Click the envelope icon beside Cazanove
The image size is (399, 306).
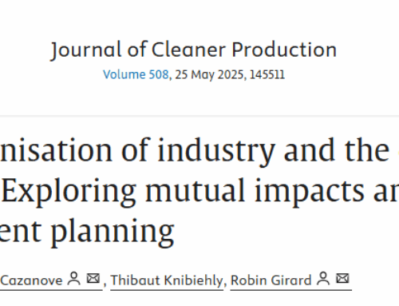point(93,279)
